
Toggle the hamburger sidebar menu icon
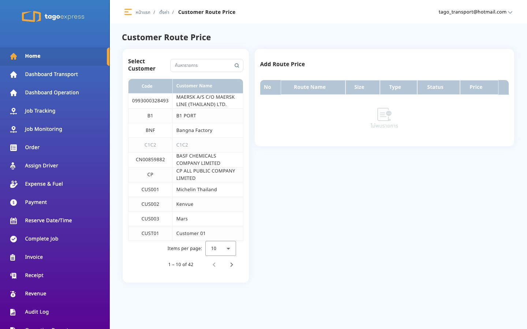coord(128,12)
